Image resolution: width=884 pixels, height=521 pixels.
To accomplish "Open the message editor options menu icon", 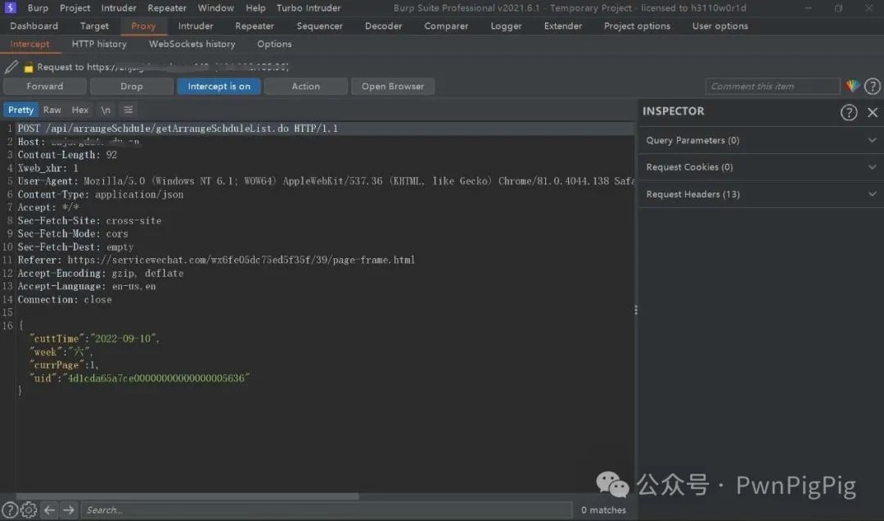I will (129, 110).
